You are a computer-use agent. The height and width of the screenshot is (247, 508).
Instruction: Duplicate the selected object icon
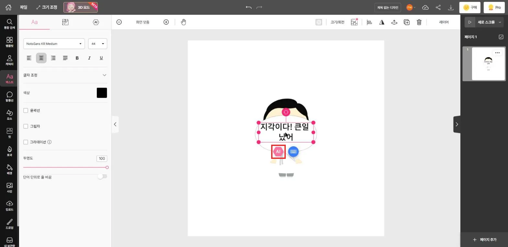point(407,22)
